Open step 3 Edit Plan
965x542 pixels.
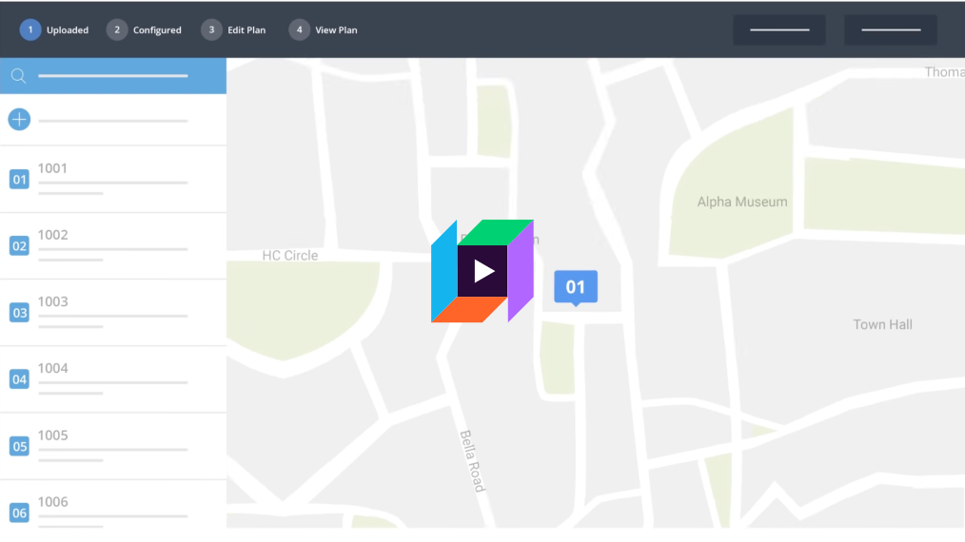[233, 30]
